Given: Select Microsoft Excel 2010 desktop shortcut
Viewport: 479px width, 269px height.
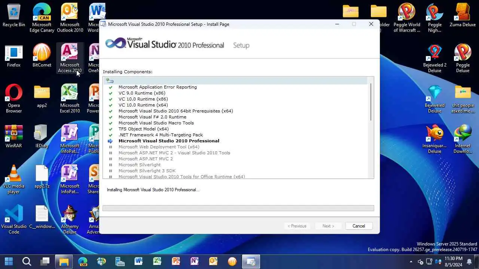Looking at the screenshot, I should tap(70, 99).
